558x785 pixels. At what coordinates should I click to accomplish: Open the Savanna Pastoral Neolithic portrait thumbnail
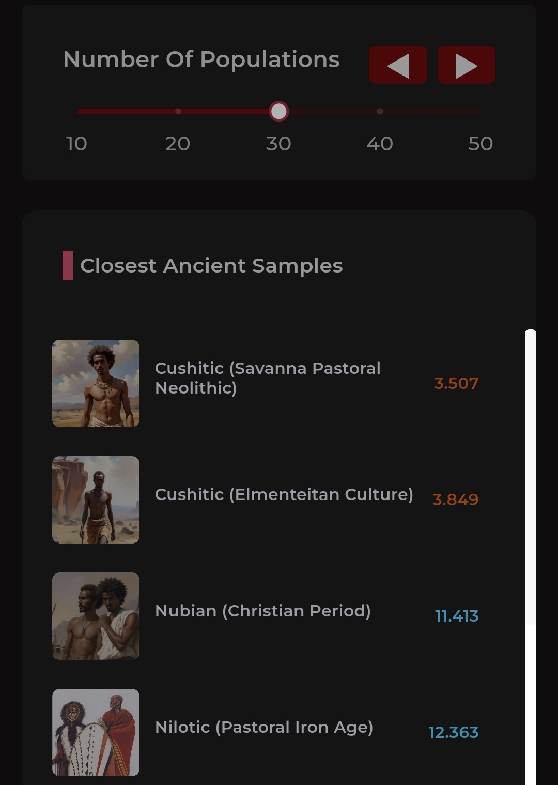pos(96,383)
